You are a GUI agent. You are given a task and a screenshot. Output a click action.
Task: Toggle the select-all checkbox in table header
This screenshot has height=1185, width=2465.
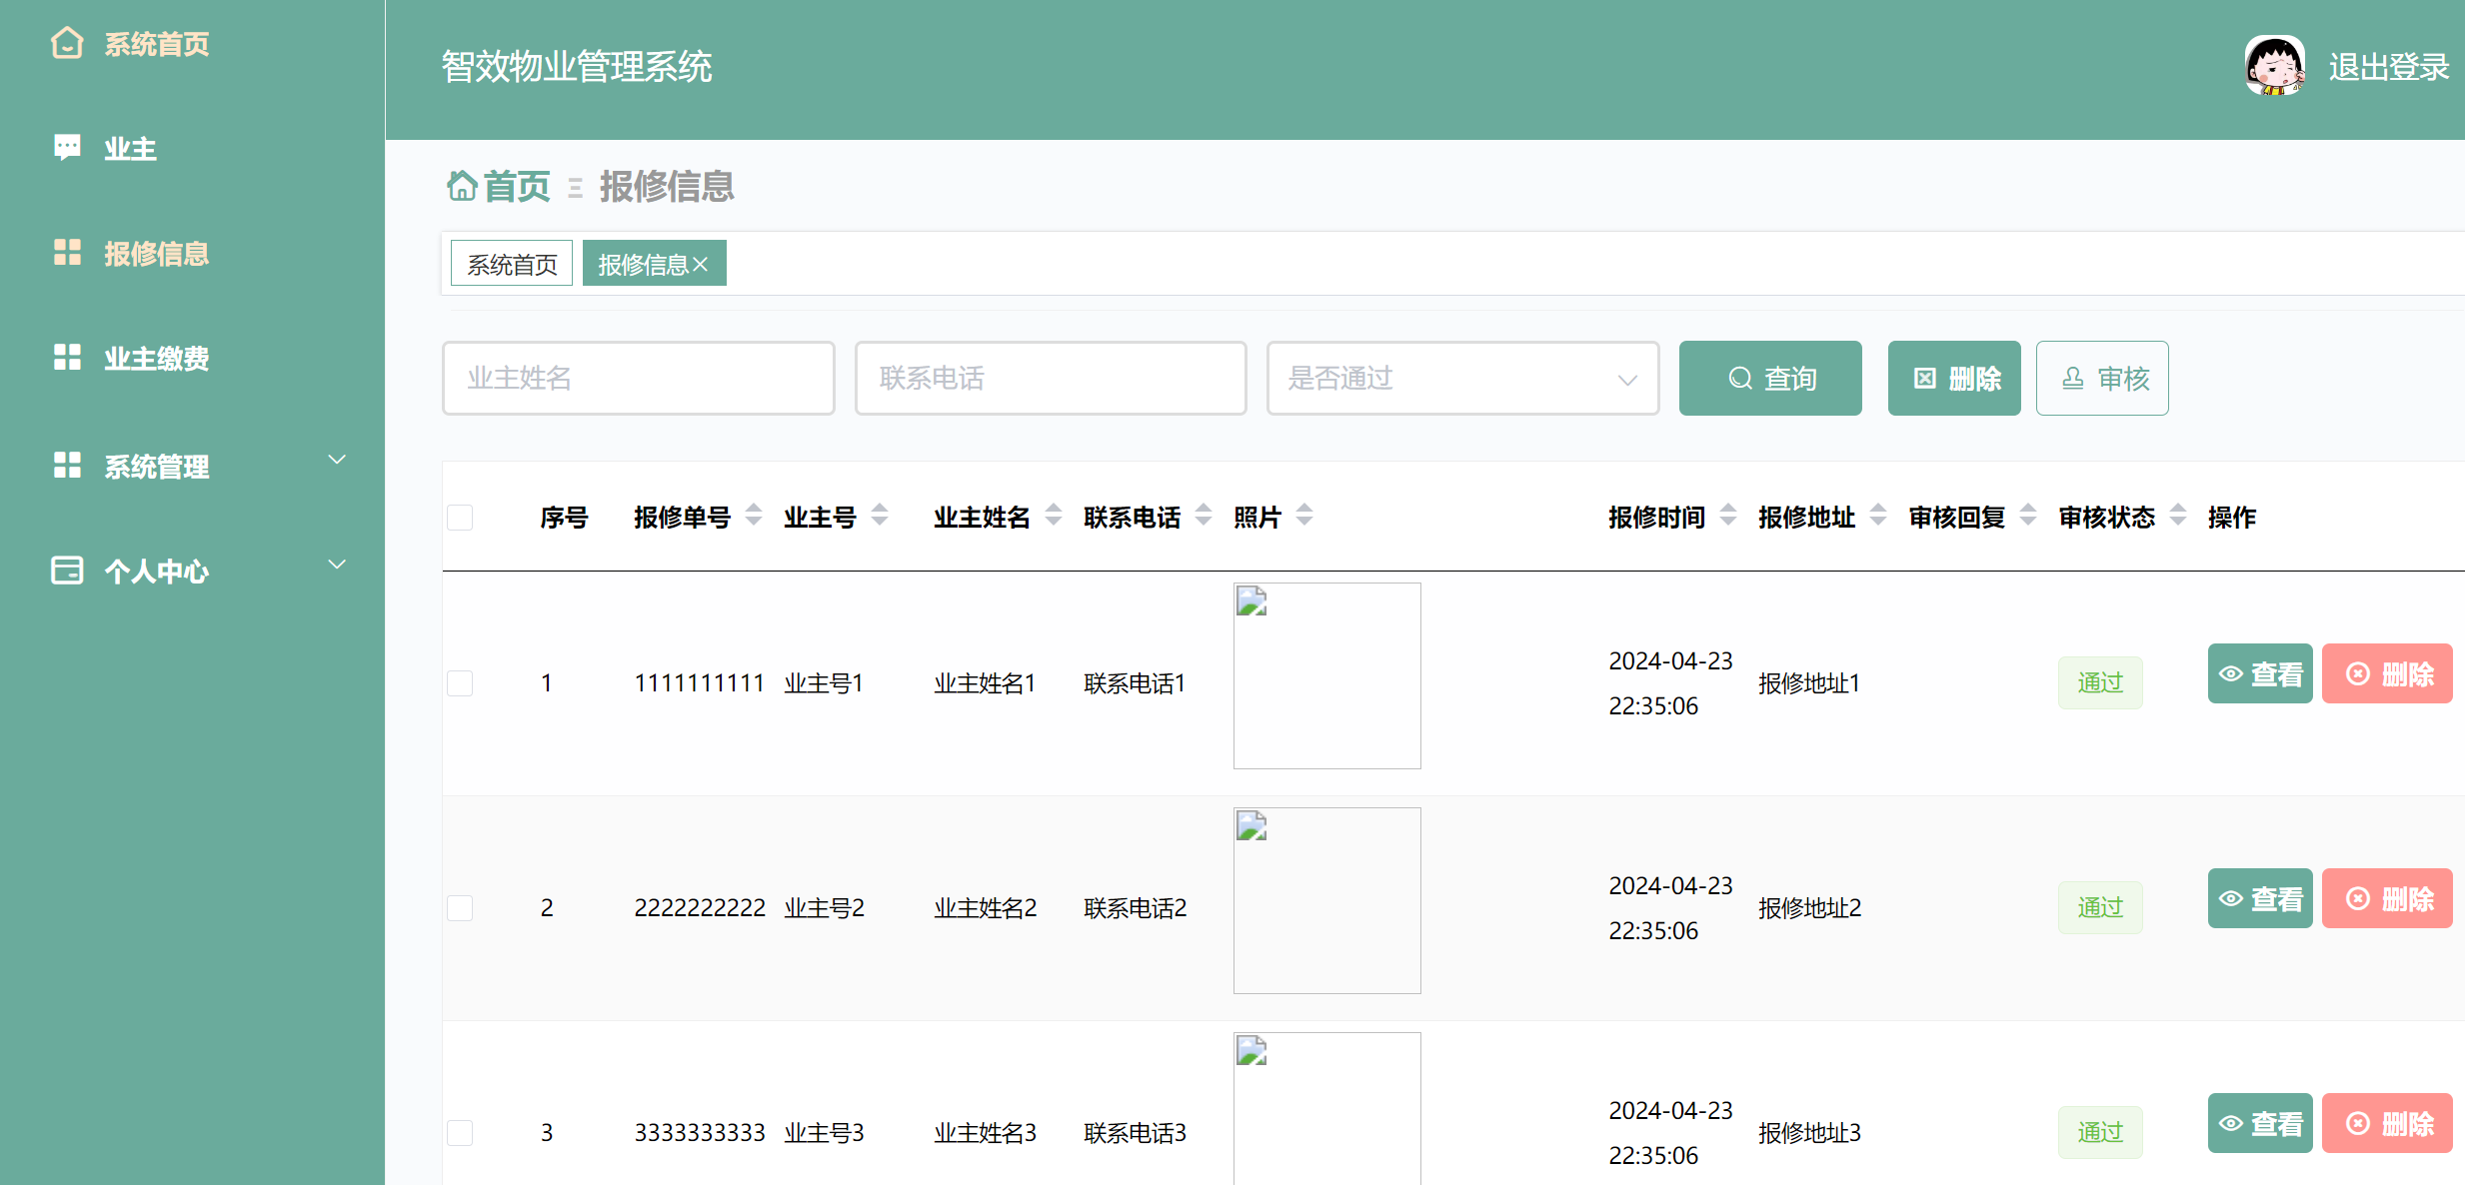point(460,518)
